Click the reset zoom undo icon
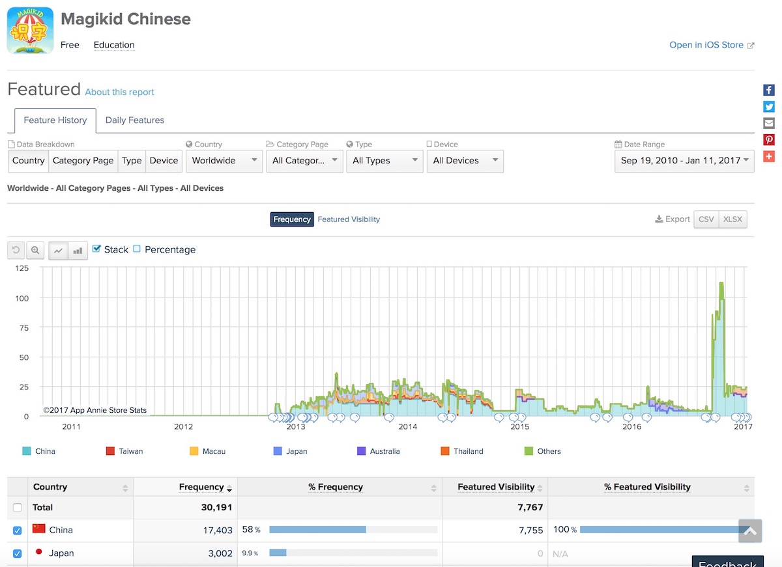This screenshot has width=782, height=567. point(17,251)
